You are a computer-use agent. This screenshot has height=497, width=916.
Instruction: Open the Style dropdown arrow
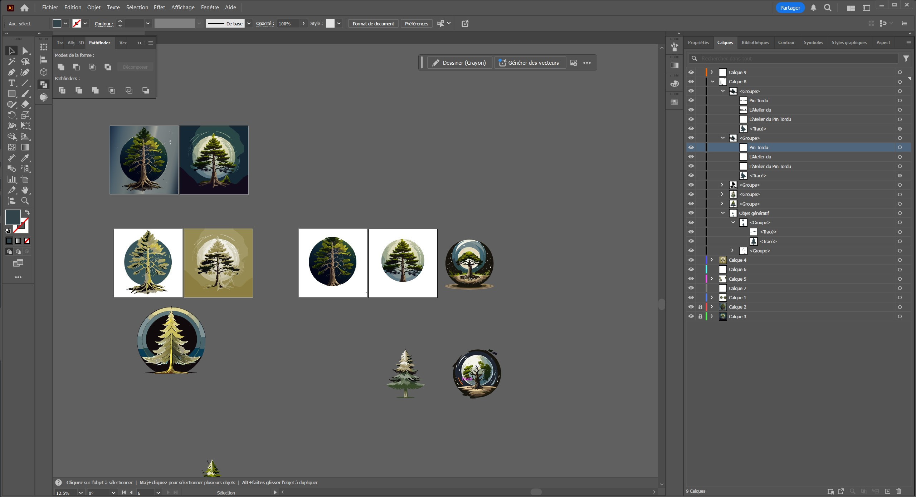click(339, 24)
